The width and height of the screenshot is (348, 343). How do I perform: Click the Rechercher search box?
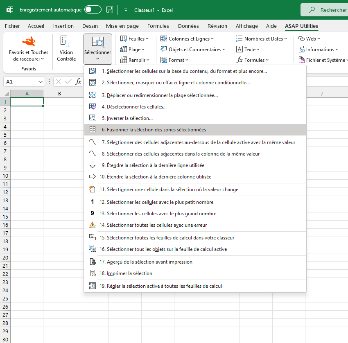click(x=324, y=10)
